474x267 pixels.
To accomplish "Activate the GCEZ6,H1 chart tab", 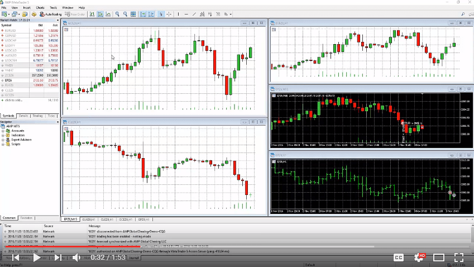I will (x=126, y=219).
